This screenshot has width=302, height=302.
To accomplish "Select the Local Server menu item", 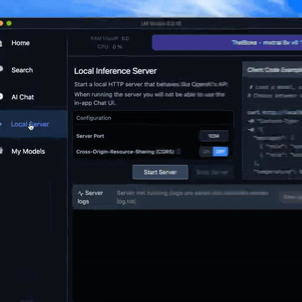I will [x=30, y=124].
